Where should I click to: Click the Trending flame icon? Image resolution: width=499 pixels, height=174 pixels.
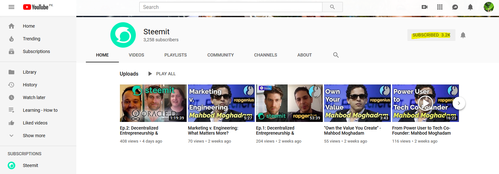click(11, 39)
